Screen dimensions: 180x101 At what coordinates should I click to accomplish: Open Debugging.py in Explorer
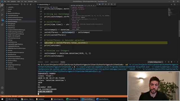(x=11, y=24)
